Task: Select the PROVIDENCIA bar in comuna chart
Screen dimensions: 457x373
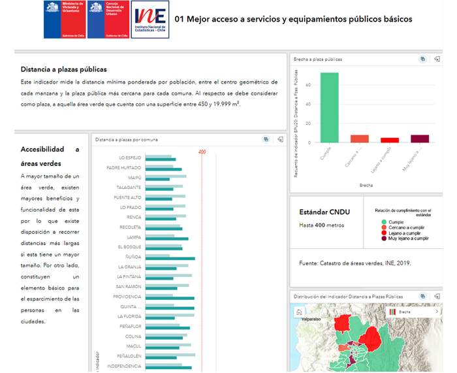Action: (x=169, y=296)
